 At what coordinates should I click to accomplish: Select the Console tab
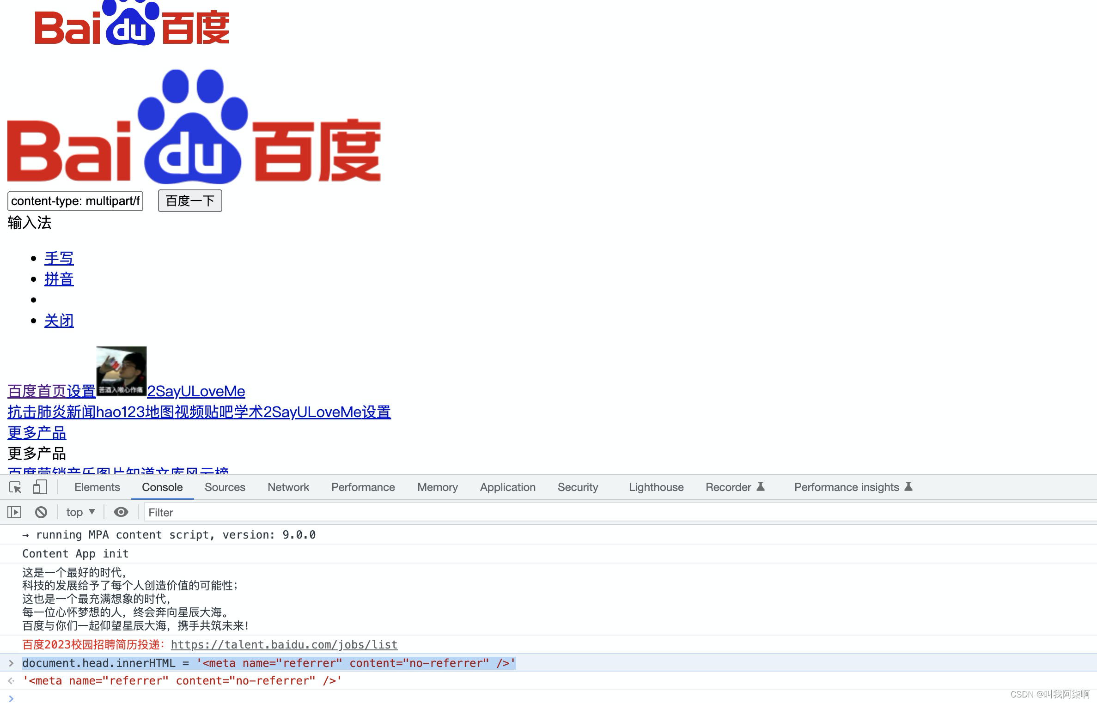pyautogui.click(x=162, y=487)
